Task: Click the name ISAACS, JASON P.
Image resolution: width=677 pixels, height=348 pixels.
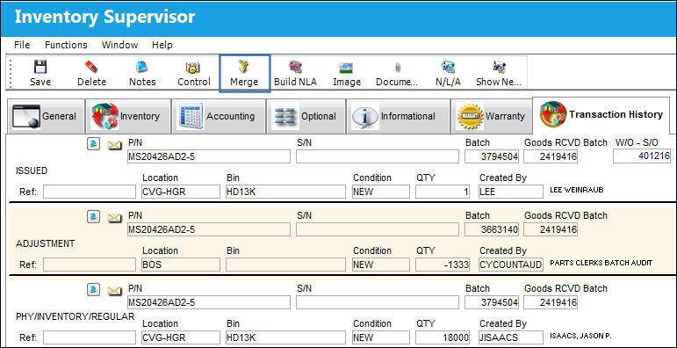Action: point(581,336)
